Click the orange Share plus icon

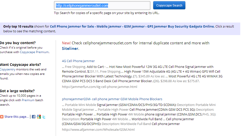coord(2,117)
